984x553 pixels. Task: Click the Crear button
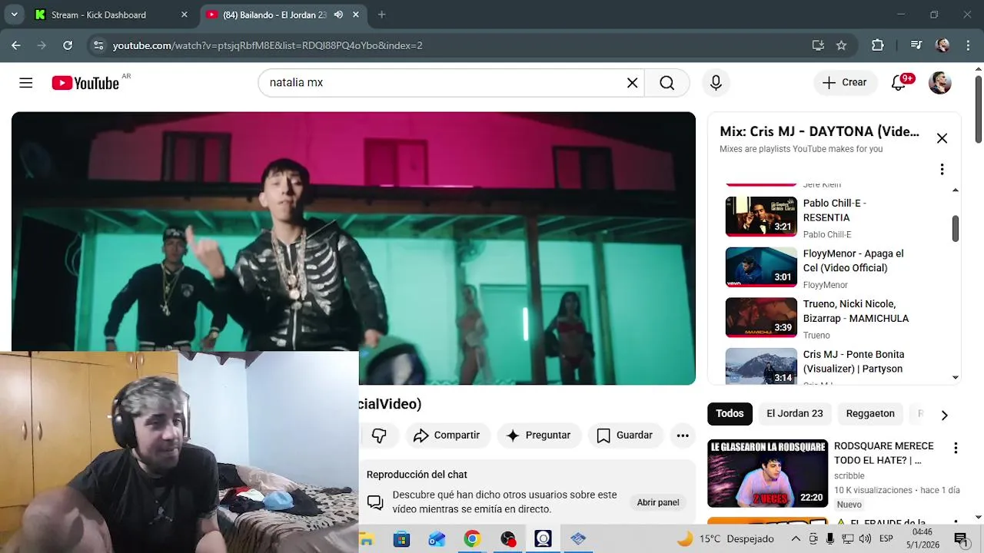coord(845,83)
